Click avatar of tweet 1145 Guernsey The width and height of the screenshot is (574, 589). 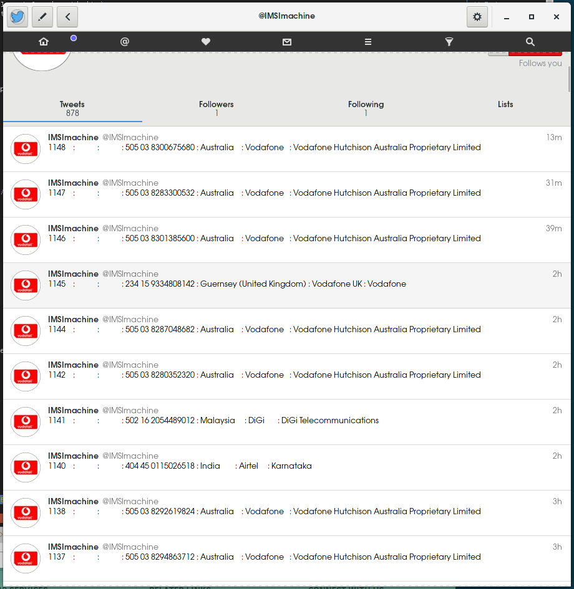26,285
